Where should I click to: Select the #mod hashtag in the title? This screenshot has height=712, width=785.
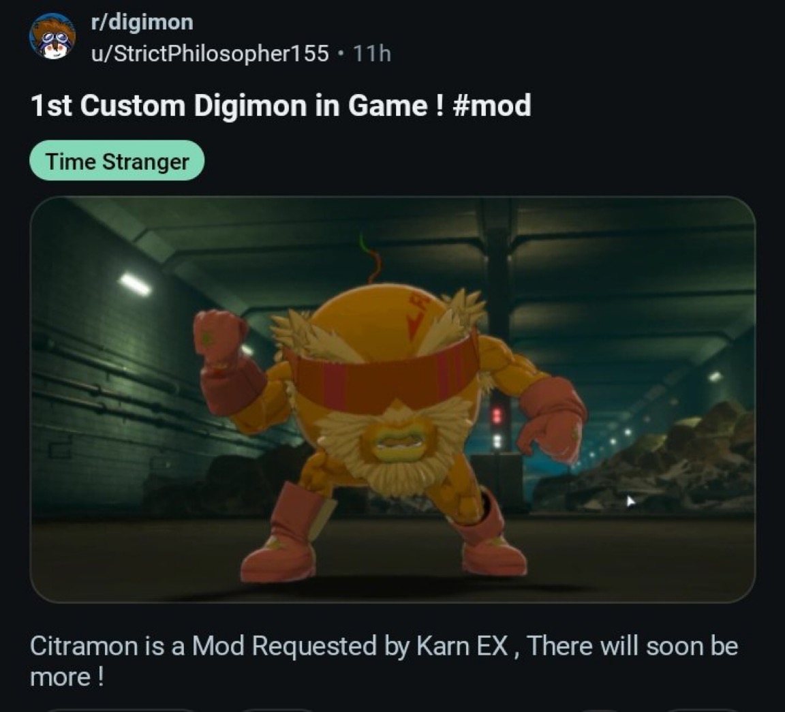[491, 106]
